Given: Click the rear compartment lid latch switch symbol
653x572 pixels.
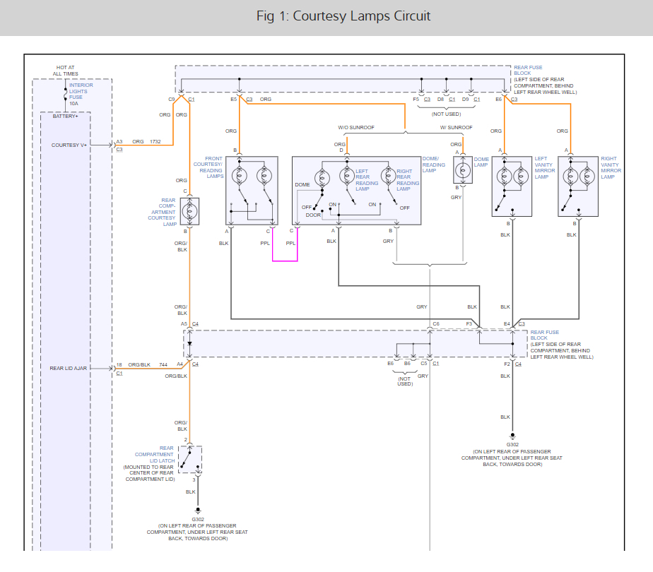Looking at the screenshot, I should coord(187,460).
